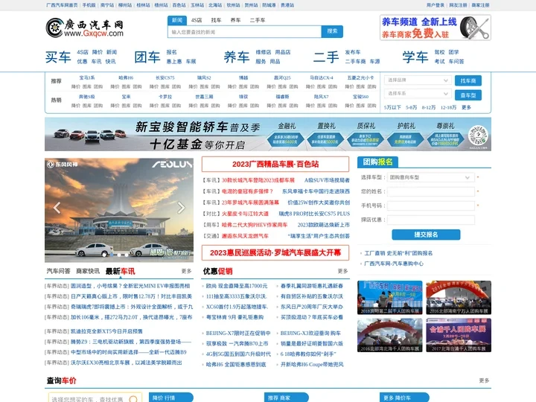This screenshot has width=536, height=402.
Task: Open 卡罗拉 hot-selling car link
Action: (165, 97)
